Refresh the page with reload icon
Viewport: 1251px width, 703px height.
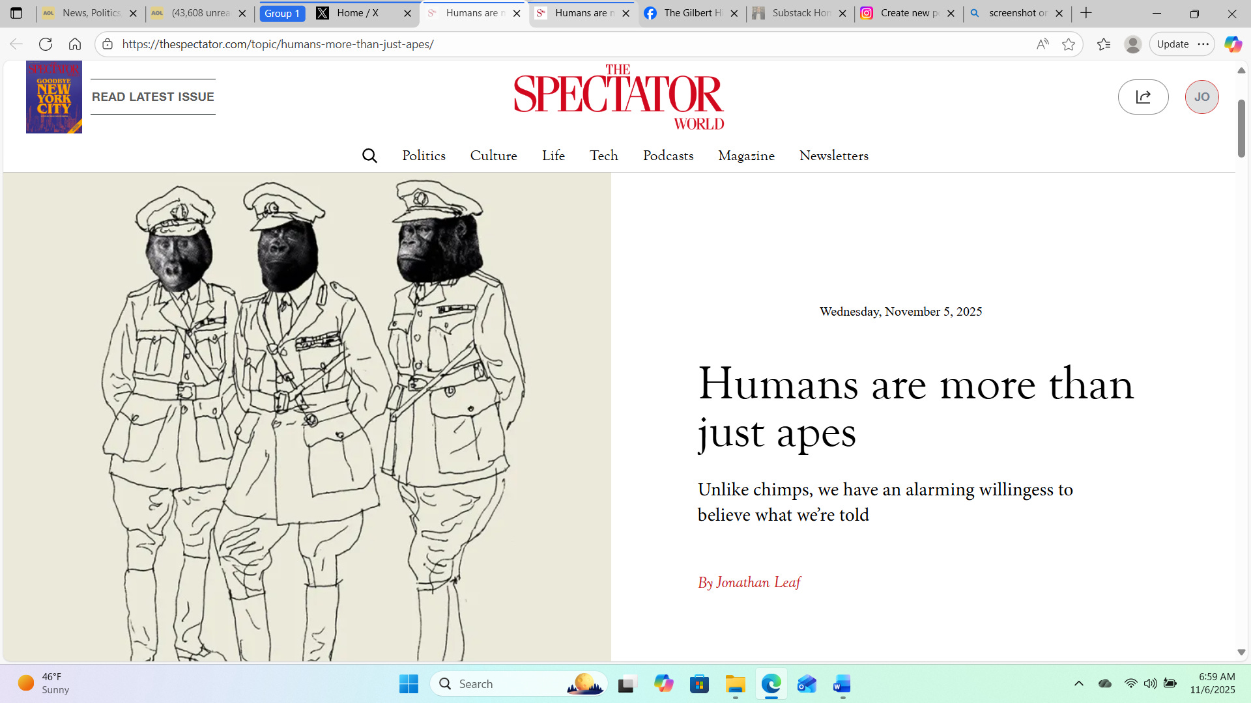point(45,44)
